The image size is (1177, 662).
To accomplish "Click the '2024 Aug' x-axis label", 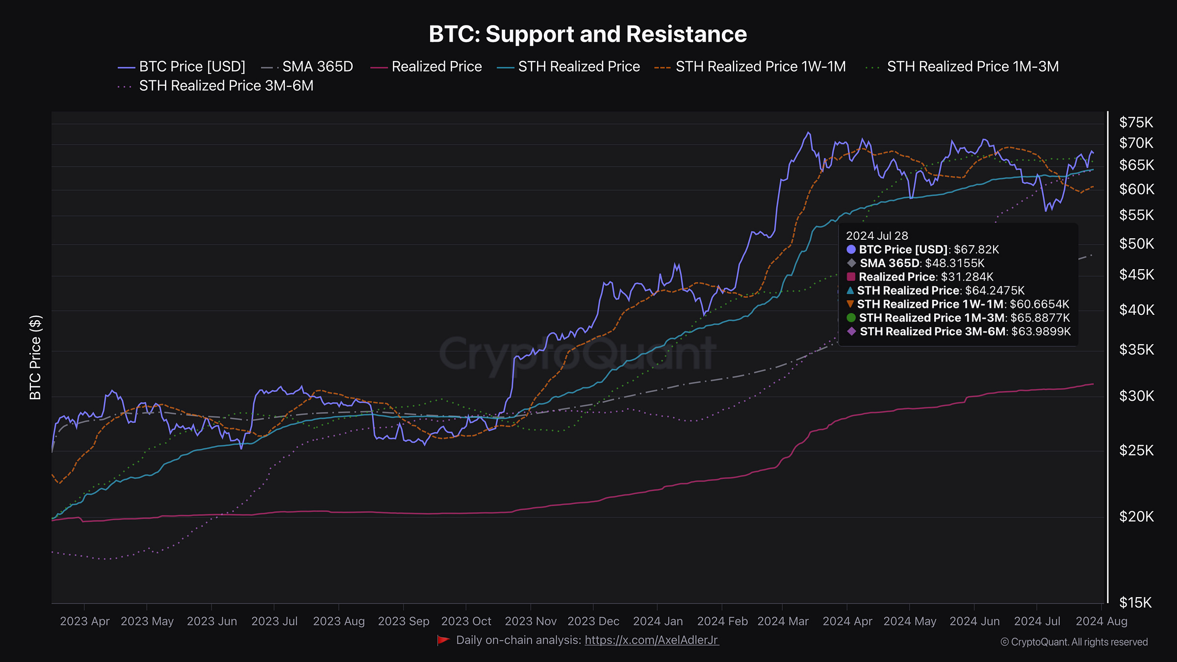I will [1101, 621].
